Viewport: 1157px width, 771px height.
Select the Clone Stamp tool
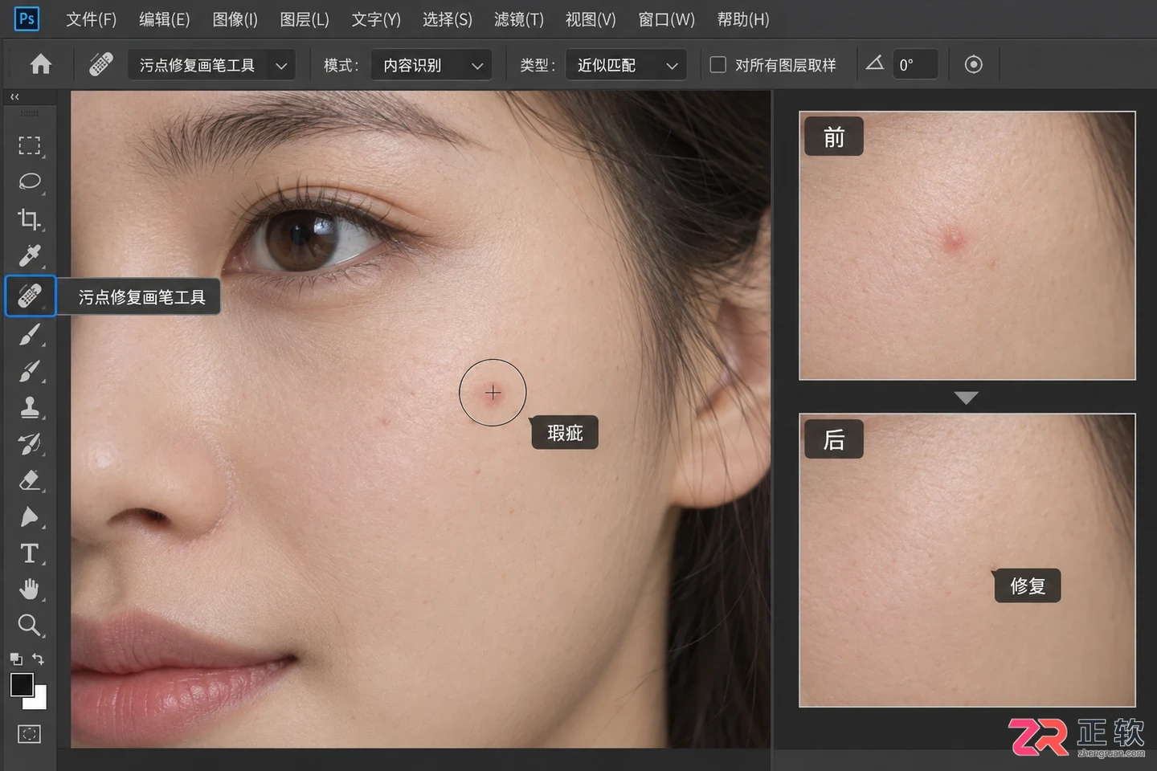click(x=30, y=407)
